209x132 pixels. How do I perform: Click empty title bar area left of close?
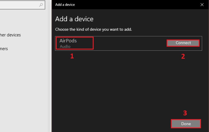137,5
